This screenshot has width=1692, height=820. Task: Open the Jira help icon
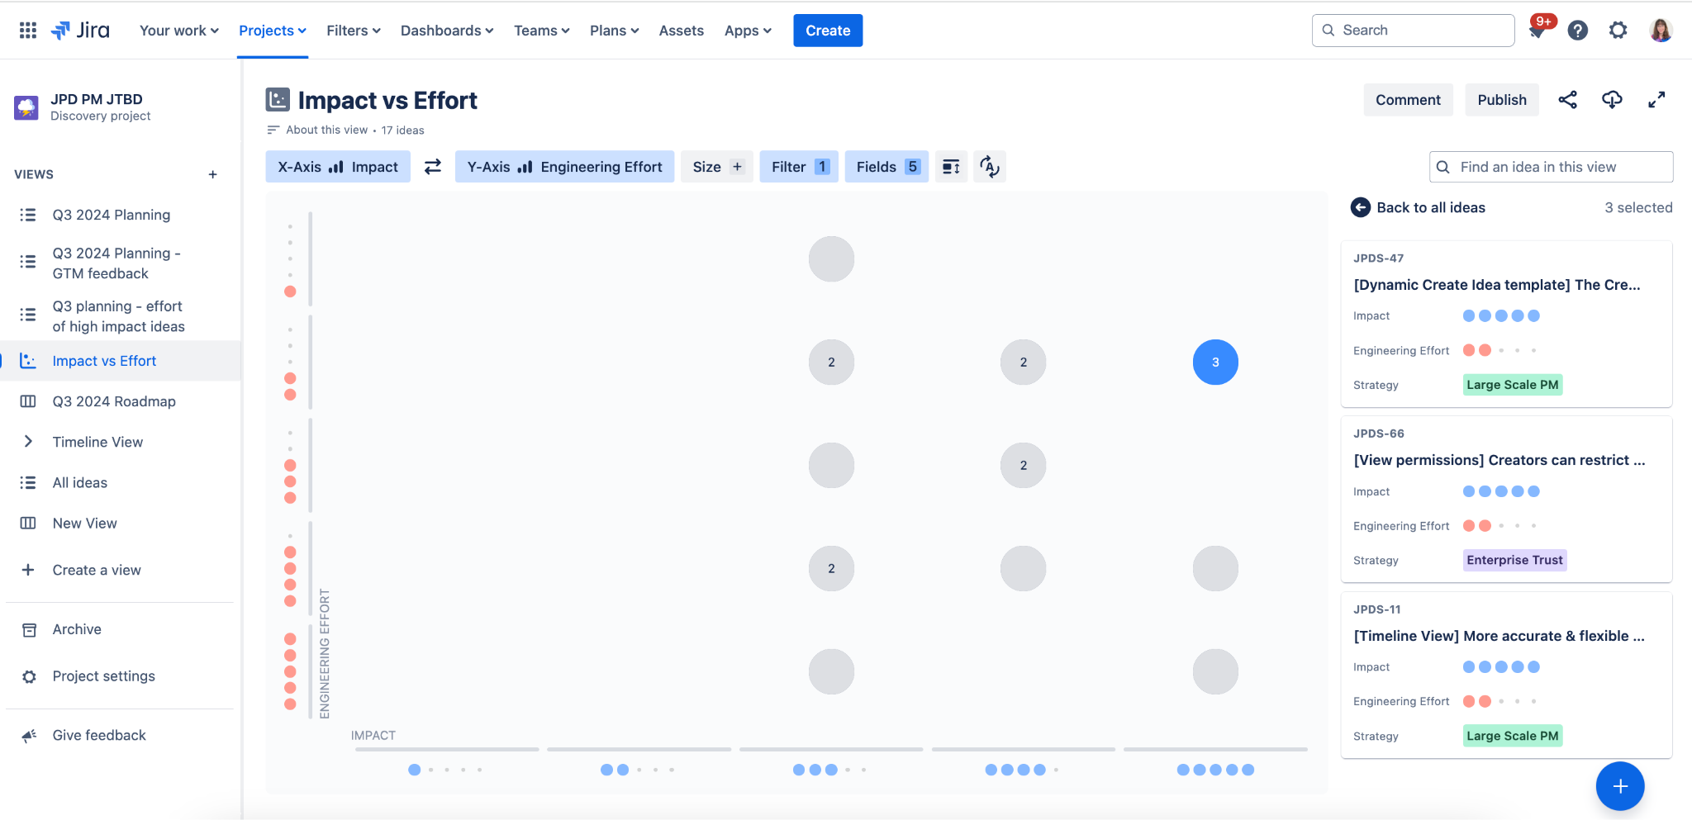point(1578,31)
